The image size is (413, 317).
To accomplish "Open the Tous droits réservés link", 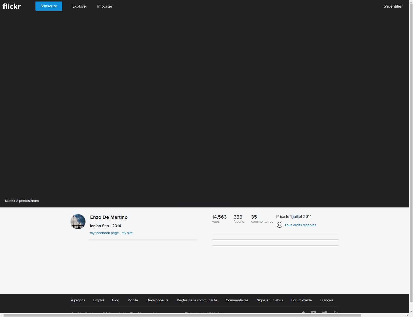I will point(300,225).
